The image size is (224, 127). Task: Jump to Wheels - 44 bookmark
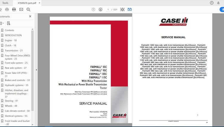tap(11, 106)
